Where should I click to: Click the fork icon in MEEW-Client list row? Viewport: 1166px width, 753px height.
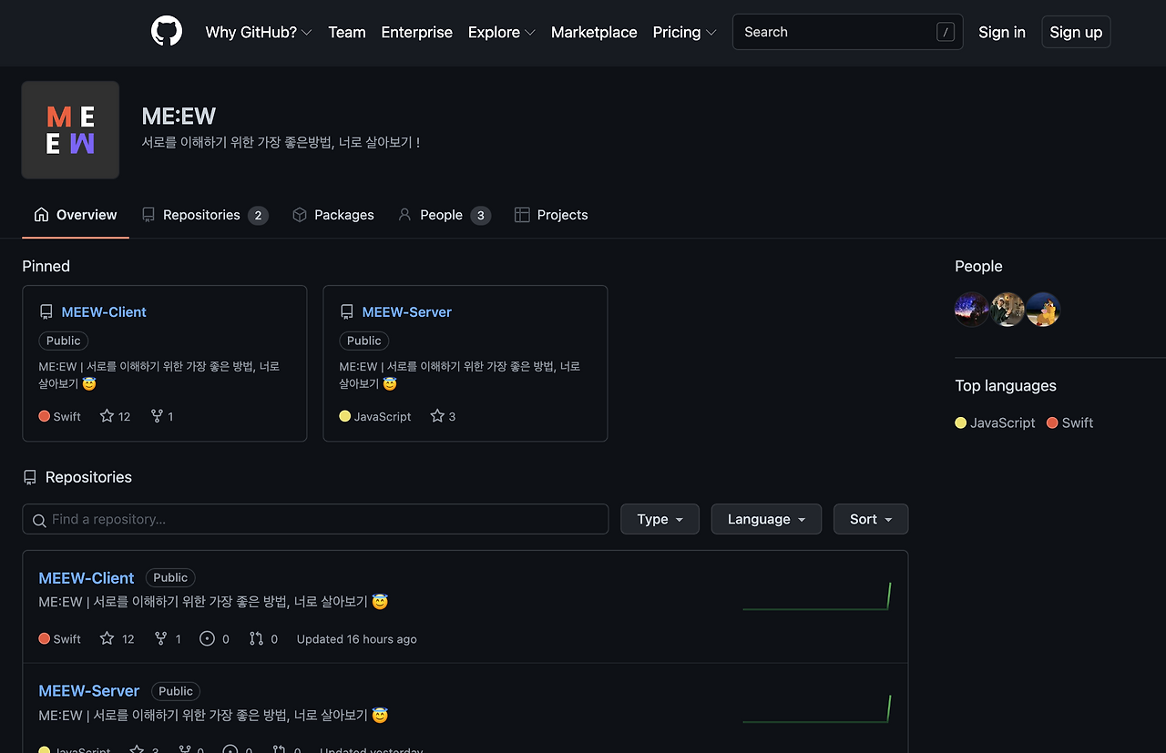[161, 638]
